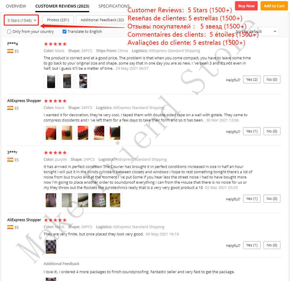Switch to the Specifications tab
290x281 pixels.
tap(114, 6)
